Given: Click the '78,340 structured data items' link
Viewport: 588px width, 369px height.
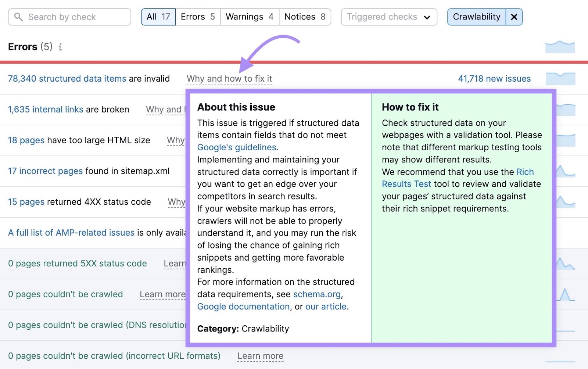Looking at the screenshot, I should pyautogui.click(x=66, y=79).
